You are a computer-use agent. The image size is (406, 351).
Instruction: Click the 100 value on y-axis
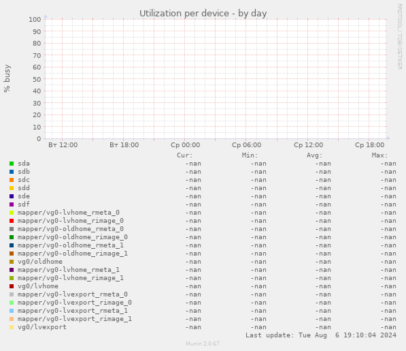point(35,20)
